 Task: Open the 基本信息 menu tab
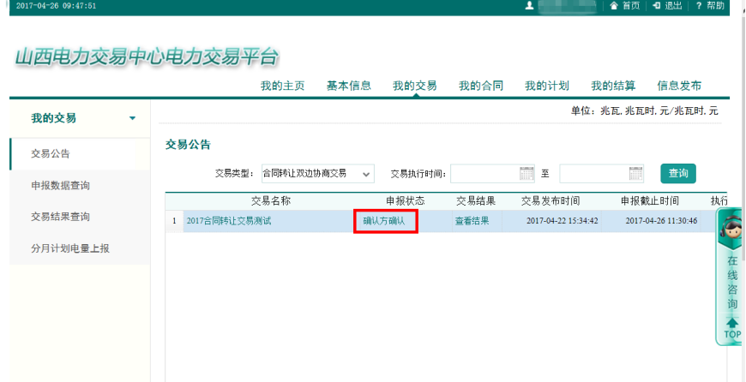click(x=349, y=86)
